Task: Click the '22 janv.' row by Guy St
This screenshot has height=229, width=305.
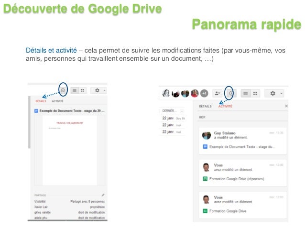Action: pos(173,118)
